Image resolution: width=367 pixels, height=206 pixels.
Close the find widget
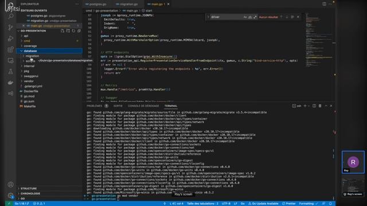[298, 17]
